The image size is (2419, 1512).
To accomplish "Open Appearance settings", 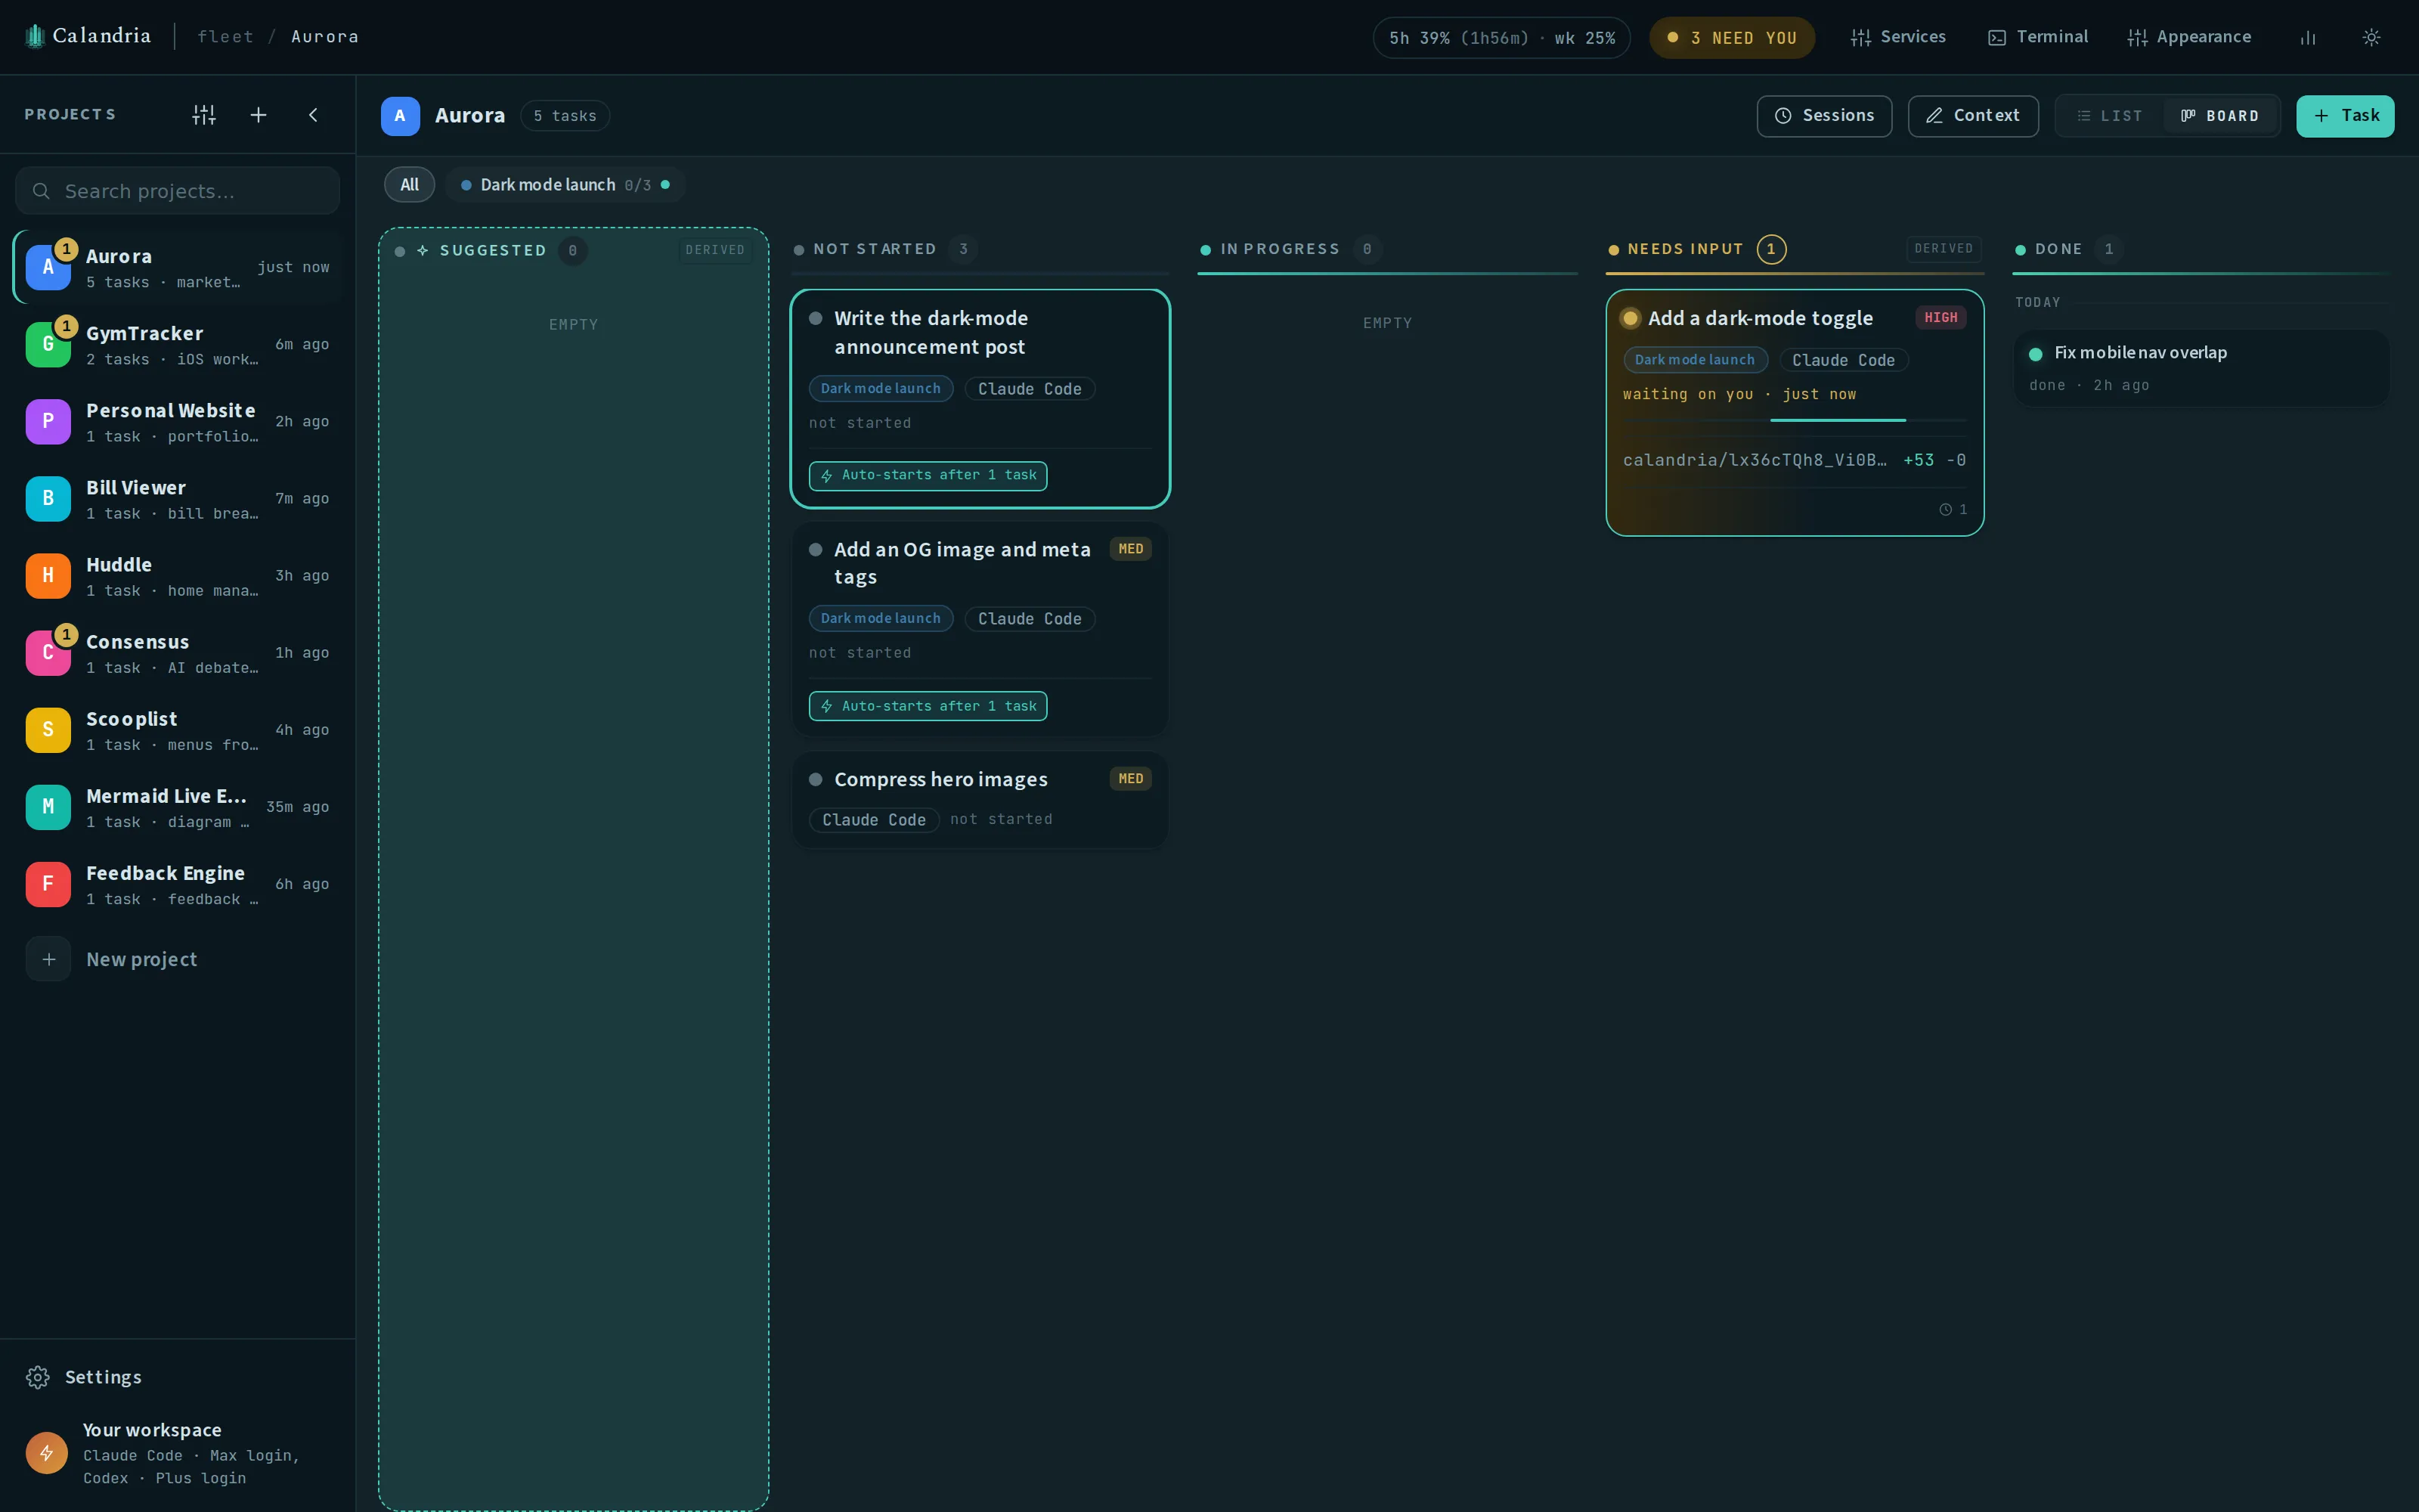I will [x=2189, y=37].
